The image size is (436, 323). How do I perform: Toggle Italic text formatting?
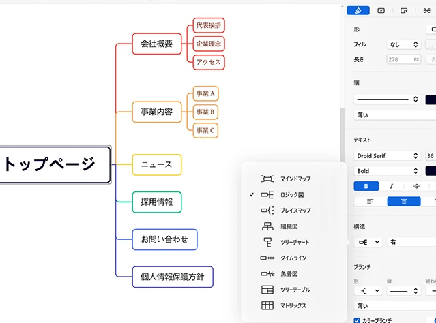pyautogui.click(x=391, y=186)
